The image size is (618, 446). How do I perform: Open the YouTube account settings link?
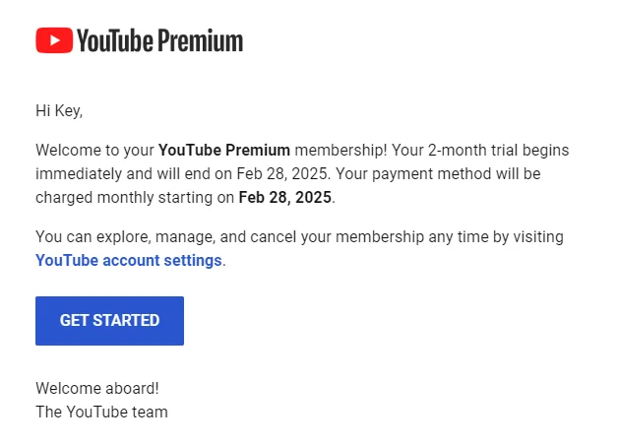[129, 260]
